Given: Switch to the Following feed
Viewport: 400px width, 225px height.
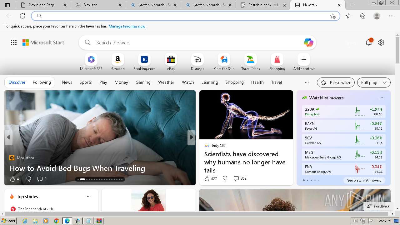Looking at the screenshot, I should click(x=42, y=82).
